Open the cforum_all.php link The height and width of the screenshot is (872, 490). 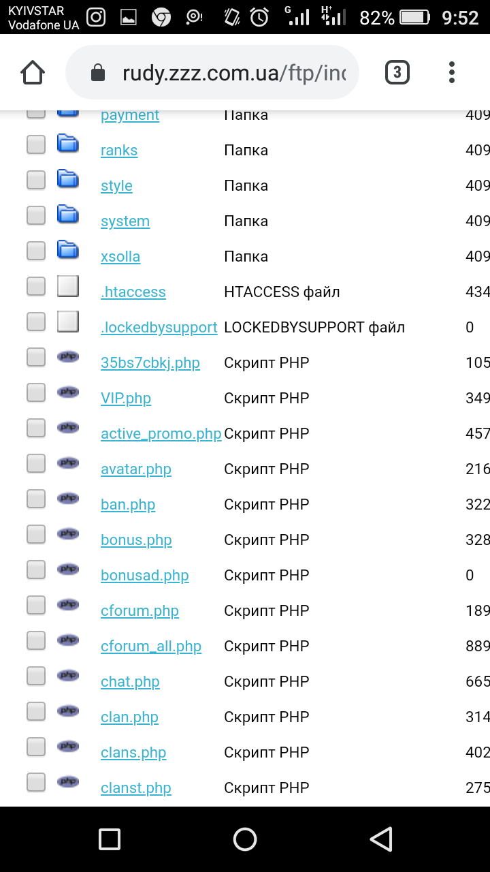click(151, 647)
